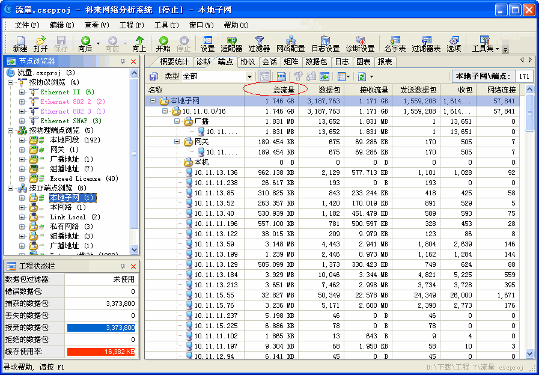Open the 工具(T) menu
The width and height of the screenshot is (539, 375).
click(166, 25)
